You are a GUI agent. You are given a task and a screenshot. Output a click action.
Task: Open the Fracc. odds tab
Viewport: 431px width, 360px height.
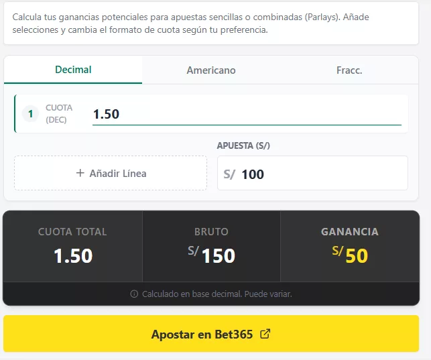point(349,70)
